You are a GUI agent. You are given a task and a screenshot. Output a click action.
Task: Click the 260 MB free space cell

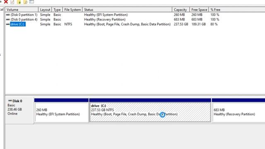coord(197,15)
